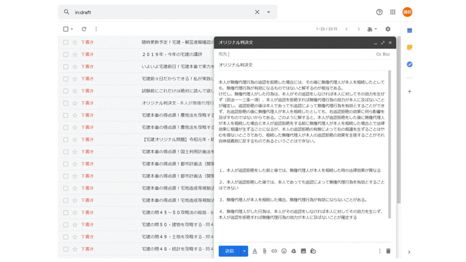Insert a photo into the message

(x=303, y=251)
